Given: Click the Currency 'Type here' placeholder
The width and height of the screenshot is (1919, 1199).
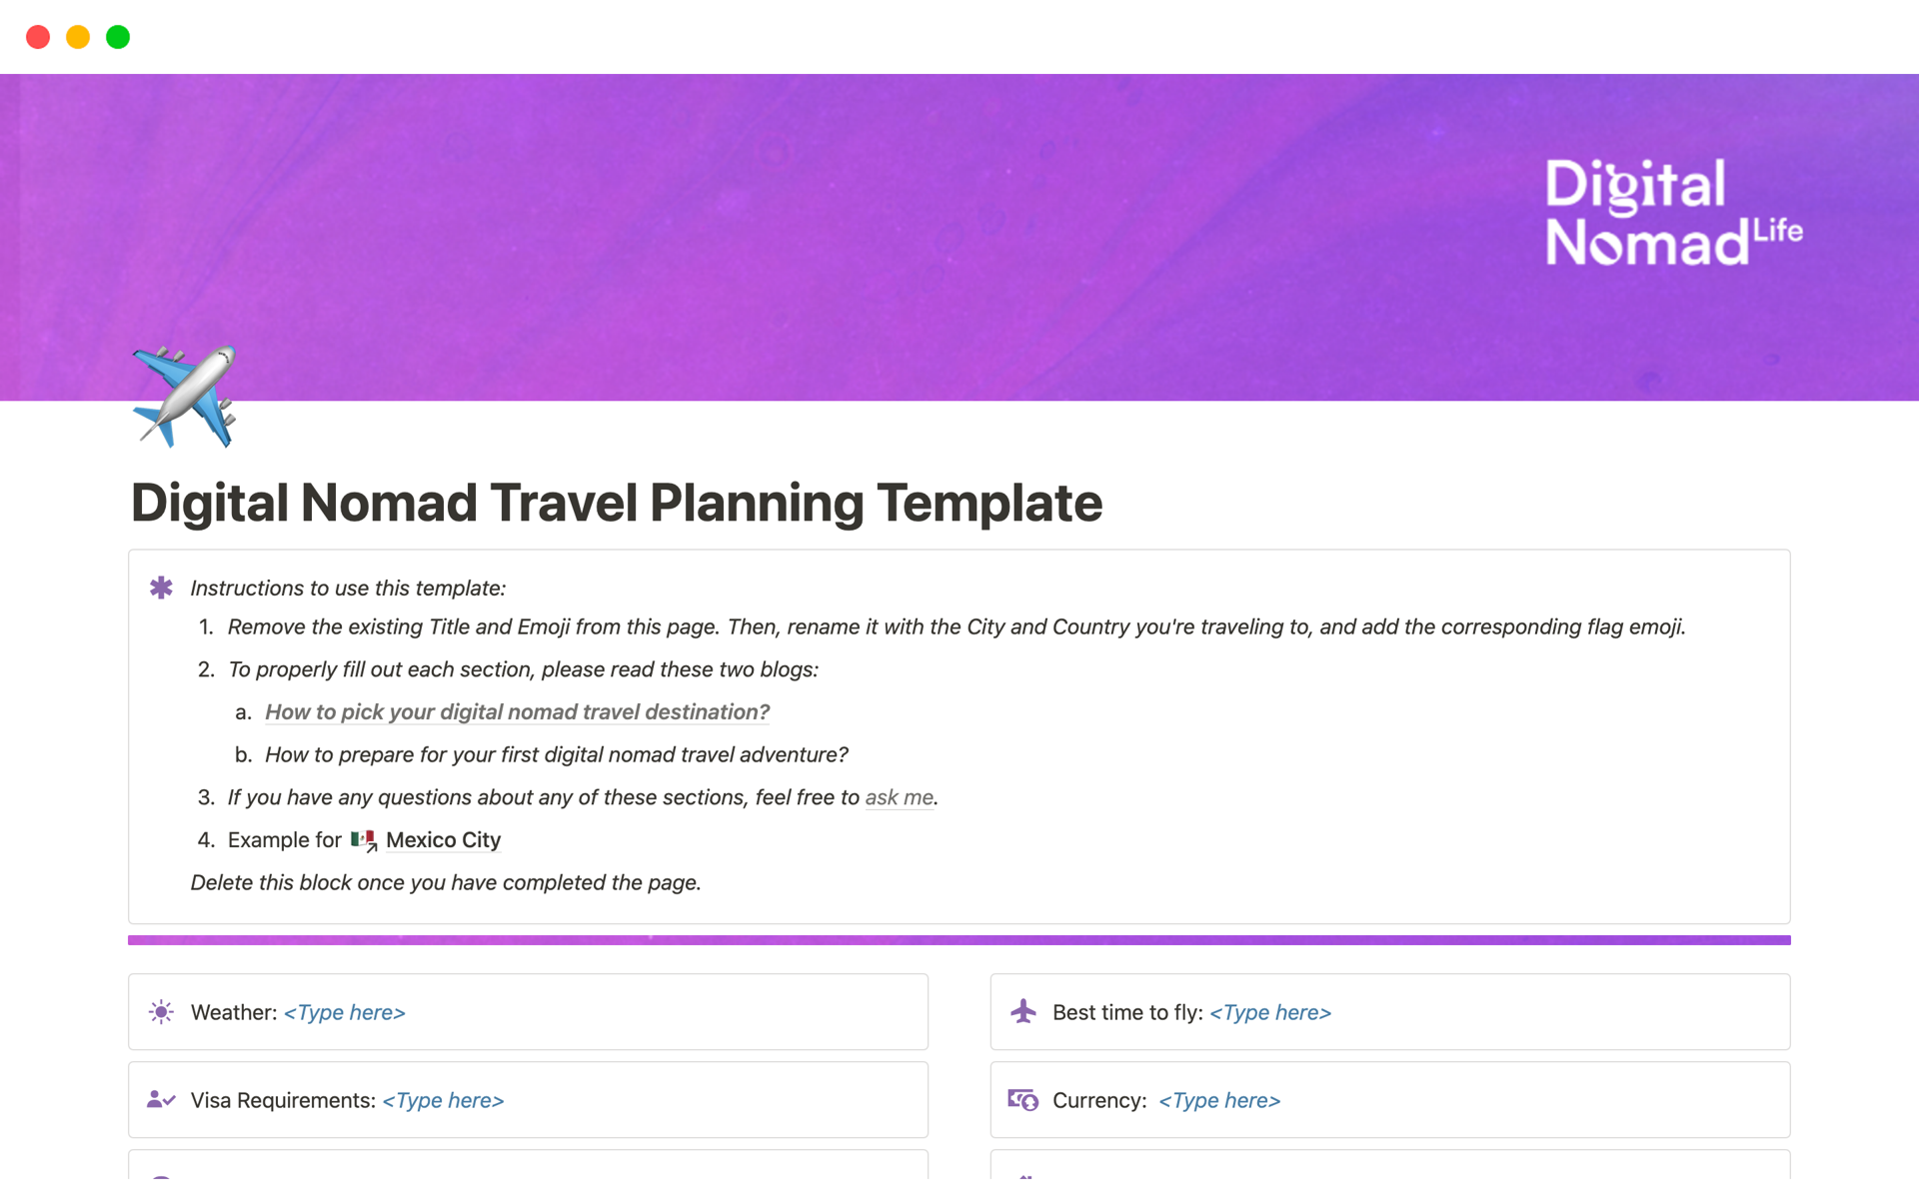Looking at the screenshot, I should [1219, 1100].
